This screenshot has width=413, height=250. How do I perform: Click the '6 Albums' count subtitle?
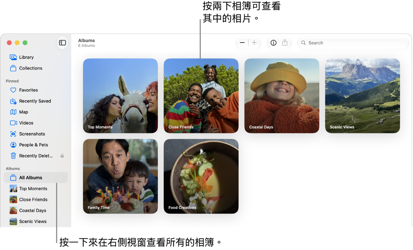[x=86, y=45]
